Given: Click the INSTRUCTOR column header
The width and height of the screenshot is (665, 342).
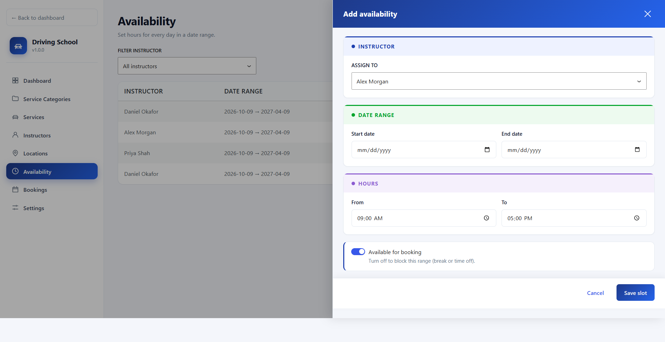Looking at the screenshot, I should [143, 91].
